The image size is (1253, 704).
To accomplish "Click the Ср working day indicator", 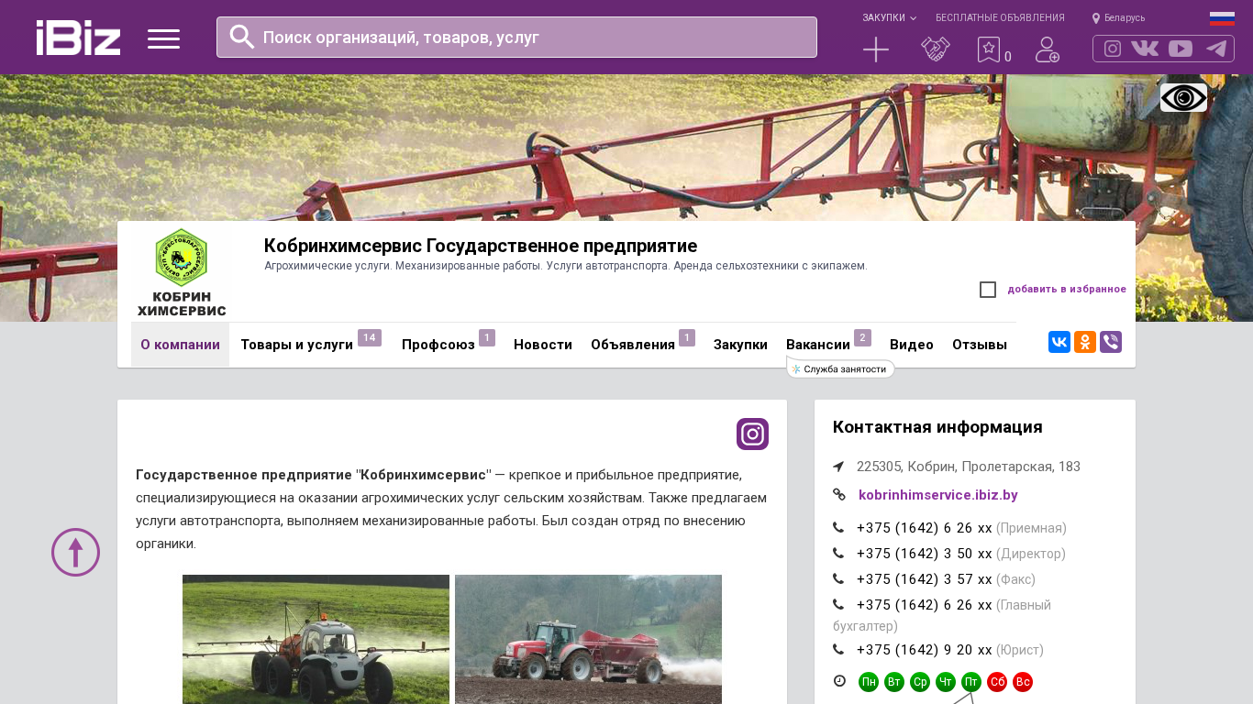I will pyautogui.click(x=920, y=682).
